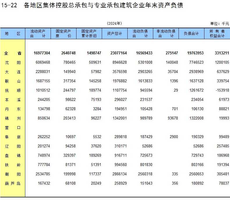Screen dimensions: 230x216
Task: Select the 资产总计 column header
Action: click(115, 34)
